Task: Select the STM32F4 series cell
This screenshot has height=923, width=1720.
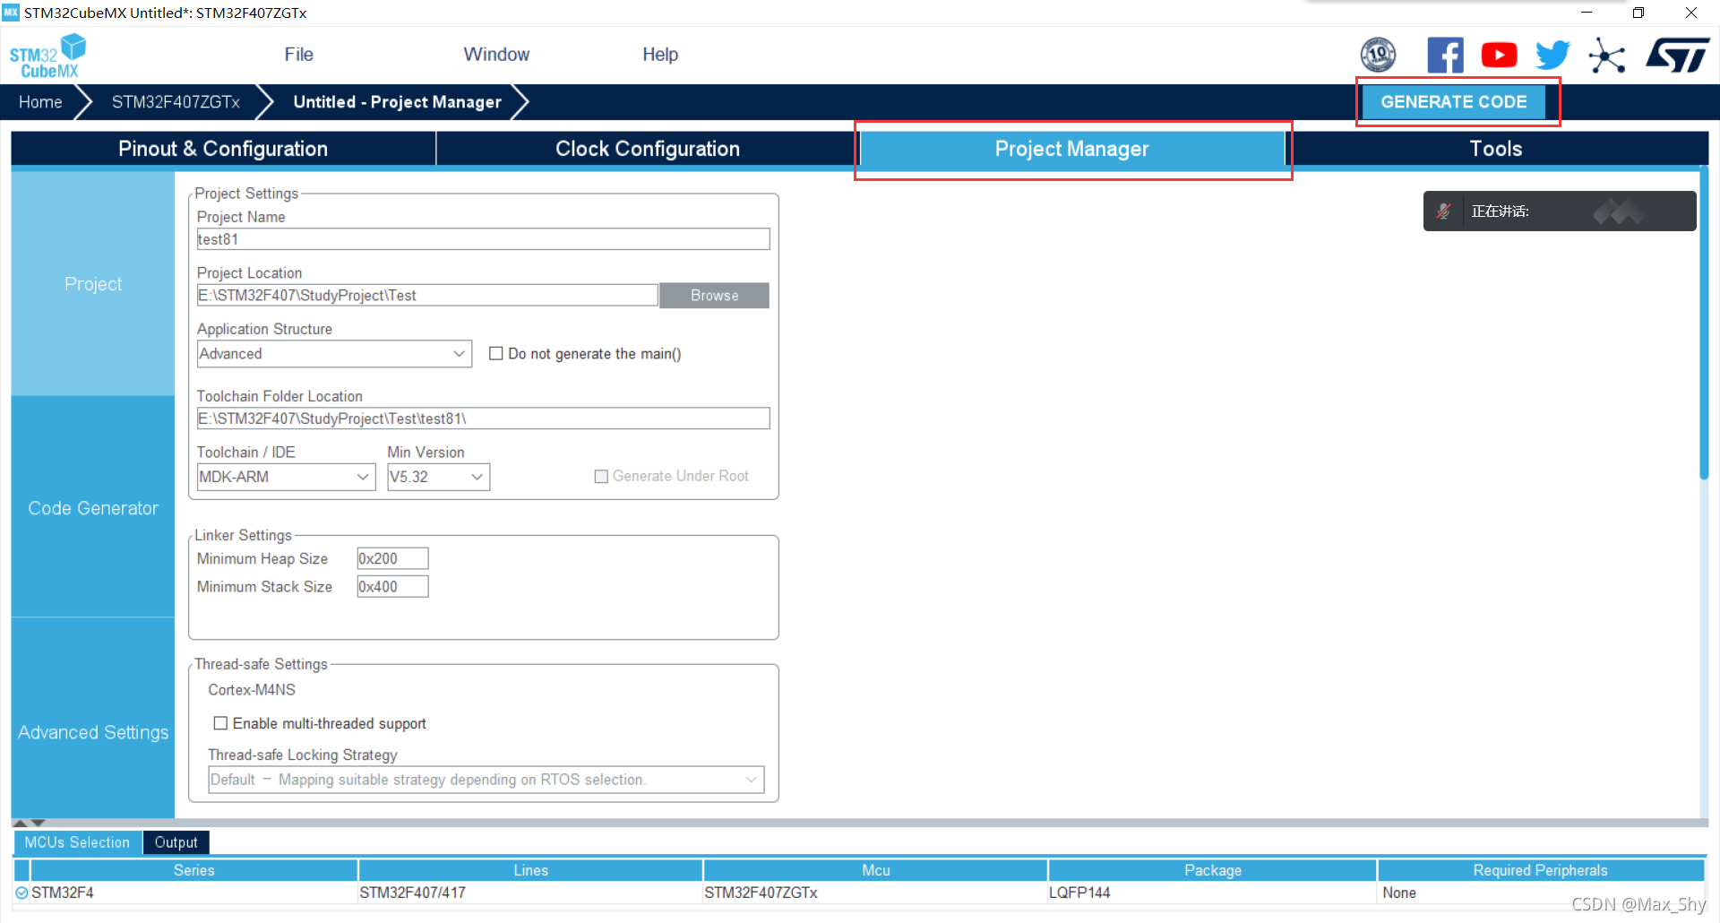Action: point(193,893)
